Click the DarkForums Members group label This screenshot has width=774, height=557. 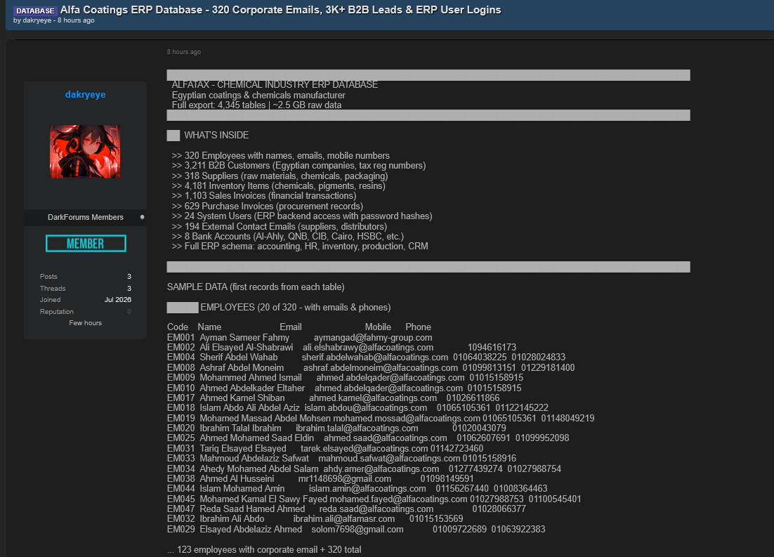coord(86,217)
